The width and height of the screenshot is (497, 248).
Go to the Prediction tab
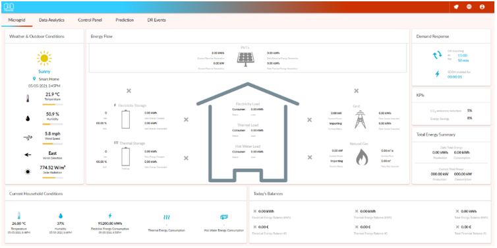coord(125,20)
